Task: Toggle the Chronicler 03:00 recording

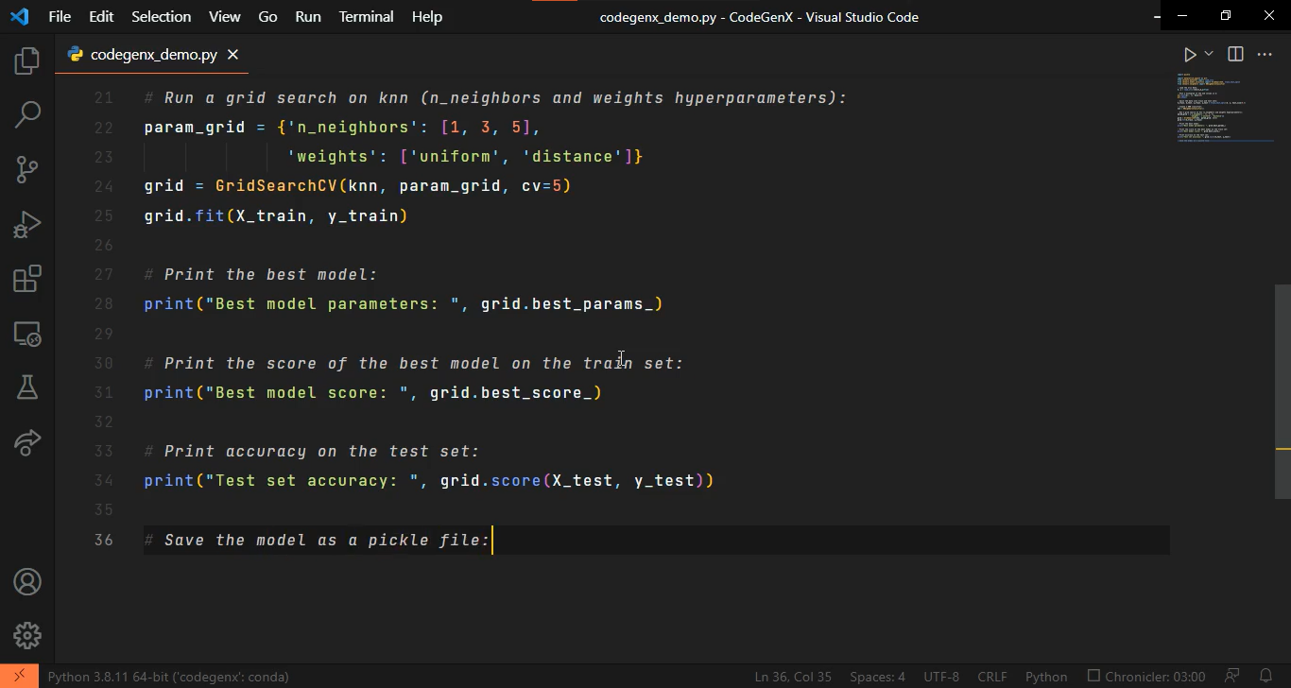Action: point(1146,677)
